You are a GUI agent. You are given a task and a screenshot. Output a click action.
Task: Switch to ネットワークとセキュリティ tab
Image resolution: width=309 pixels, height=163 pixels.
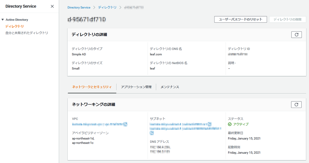tap(92, 87)
